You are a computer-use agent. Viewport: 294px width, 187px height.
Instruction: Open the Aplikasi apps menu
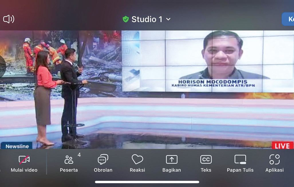coord(274,164)
